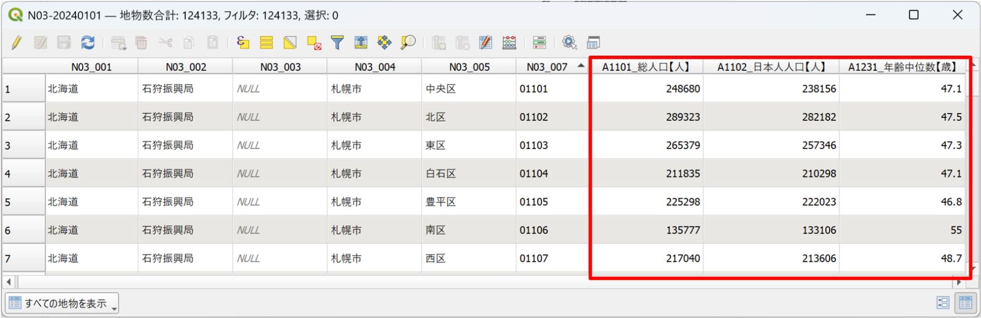Image resolution: width=981 pixels, height=318 pixels.
Task: Select row 1 by its row number
Action: (x=23, y=89)
